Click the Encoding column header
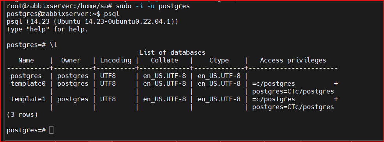Viewport: 384px width, 142px height. [x=116, y=61]
